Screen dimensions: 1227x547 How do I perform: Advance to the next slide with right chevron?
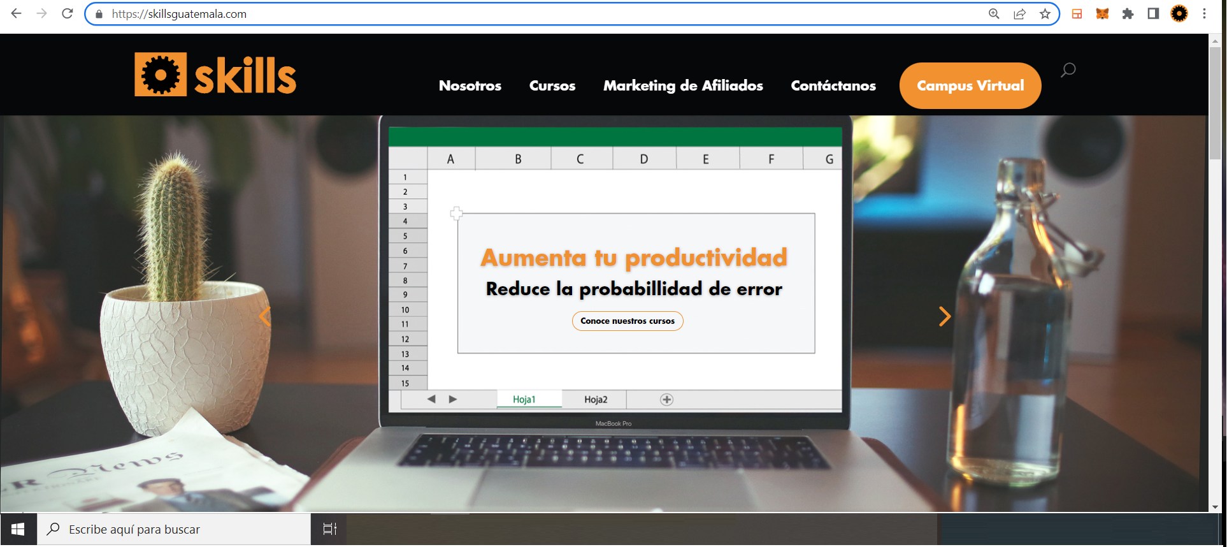pyautogui.click(x=945, y=316)
